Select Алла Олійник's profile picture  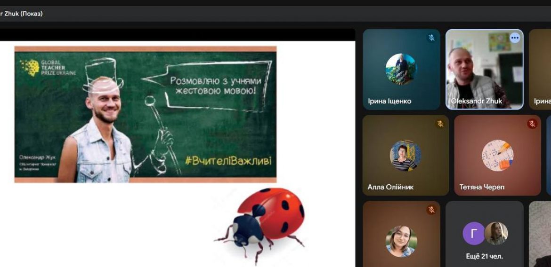point(405,155)
